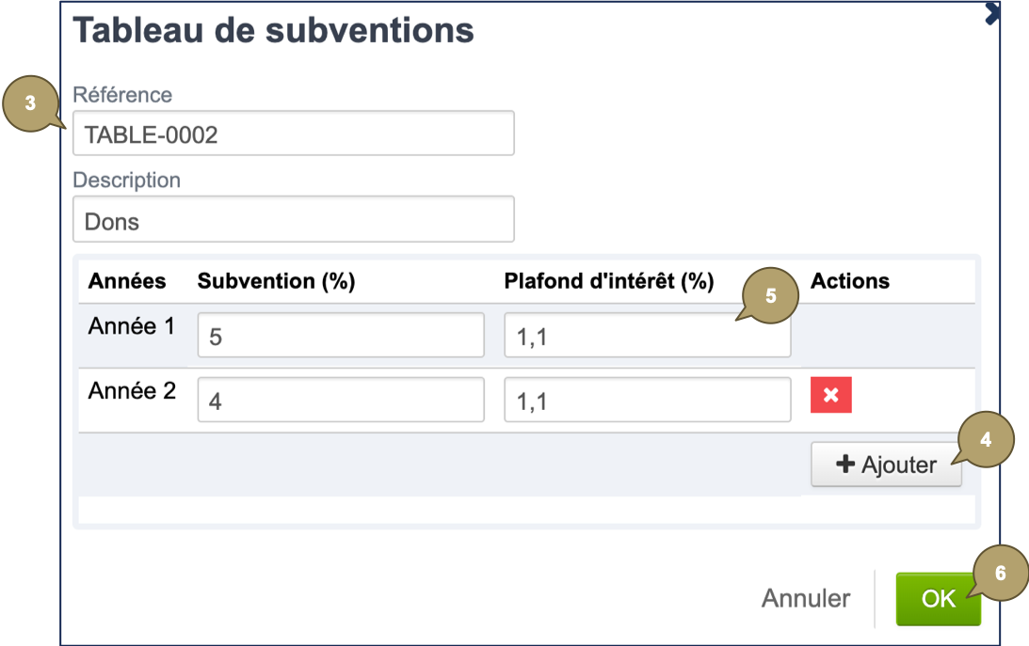
Task: Click the Tableau de subventions title
Action: [x=274, y=30]
